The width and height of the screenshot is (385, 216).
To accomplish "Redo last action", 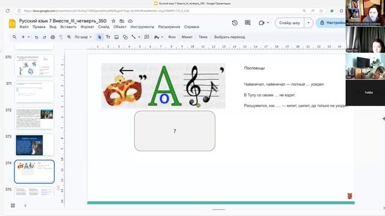I will pos(45,37).
